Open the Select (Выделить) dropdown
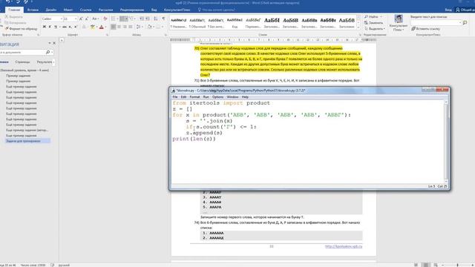 click(x=374, y=29)
